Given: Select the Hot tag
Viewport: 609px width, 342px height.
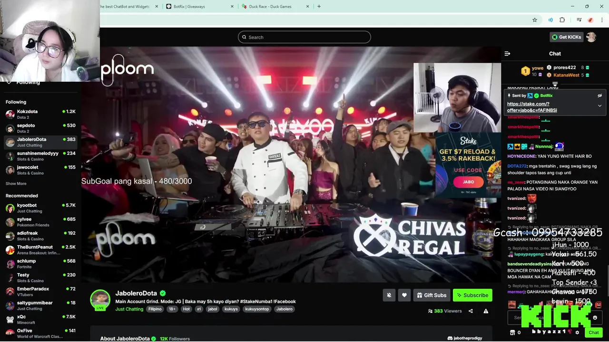Looking at the screenshot, I should (x=186, y=309).
